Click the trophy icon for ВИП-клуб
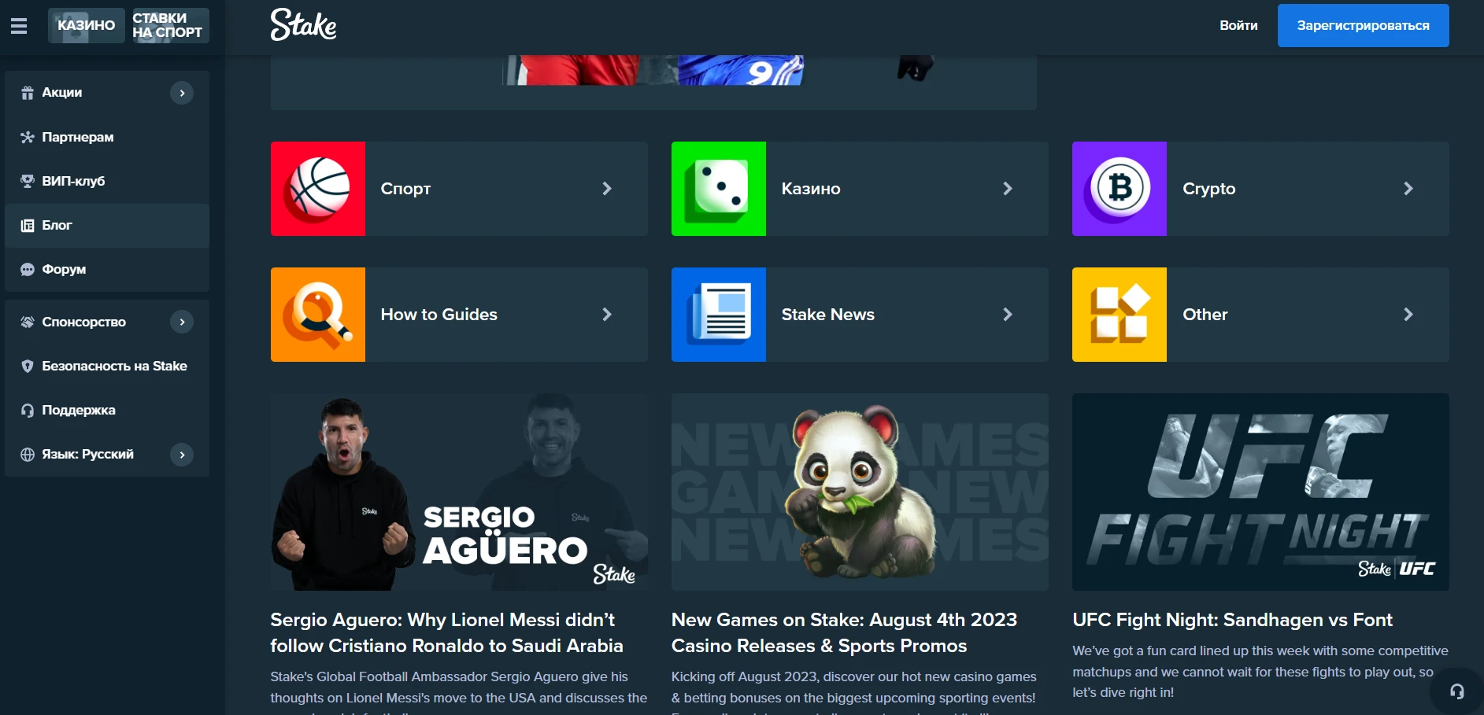This screenshot has width=1484, height=715. (28, 181)
